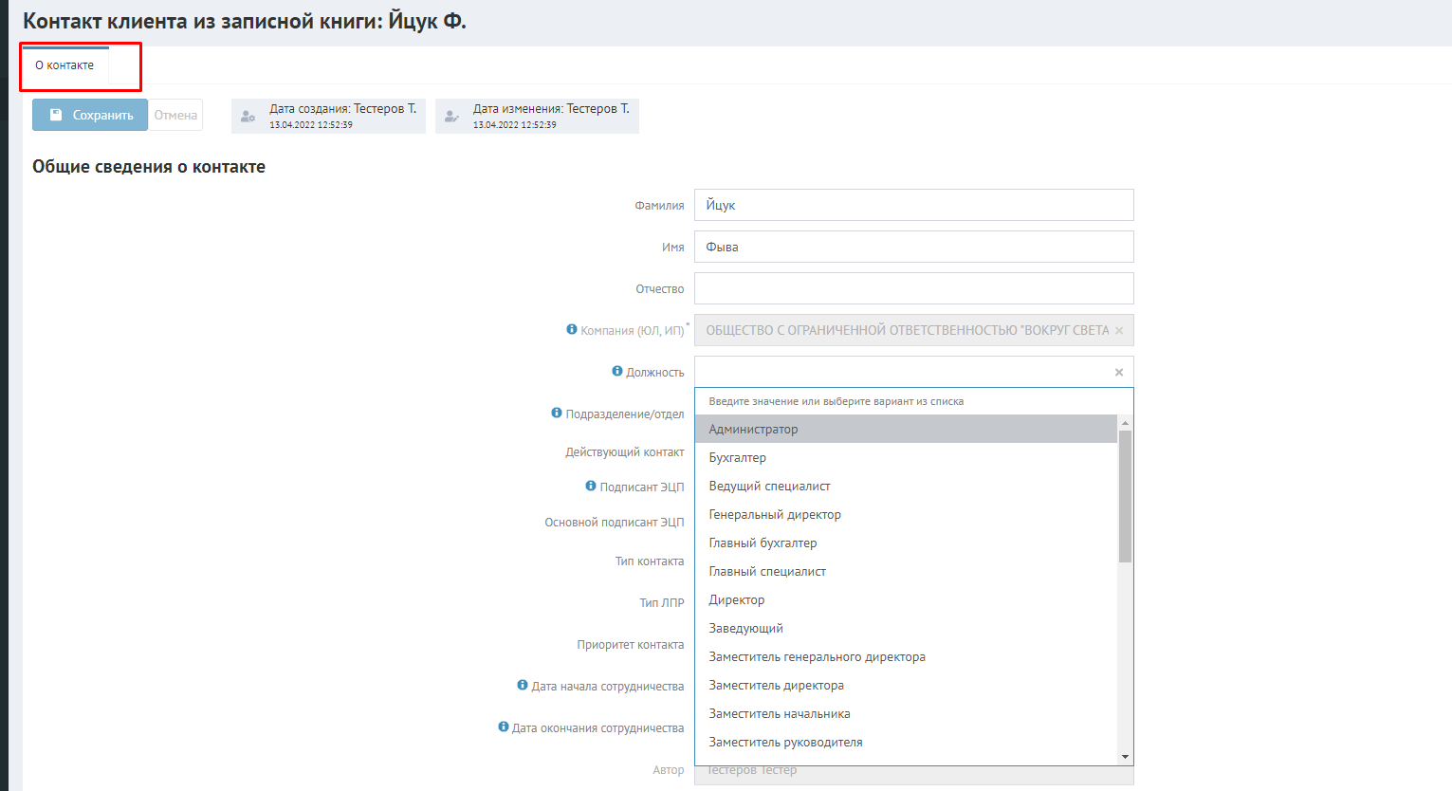The image size is (1452, 791).
Task: Click the info icon next to Компания
Action: coord(572,329)
